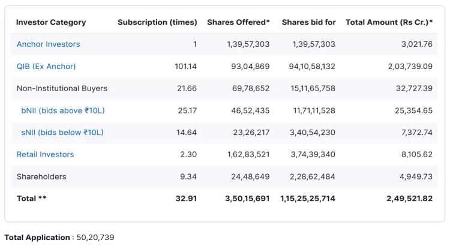450x246 pixels.
Task: Click the Total Amount (Rs Cr.)* header
Action: (x=389, y=22)
